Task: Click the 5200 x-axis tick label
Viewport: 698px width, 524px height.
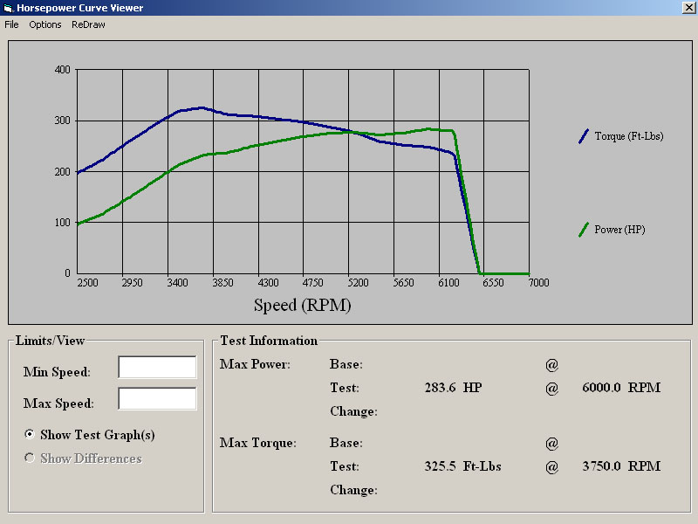Action: click(x=359, y=283)
